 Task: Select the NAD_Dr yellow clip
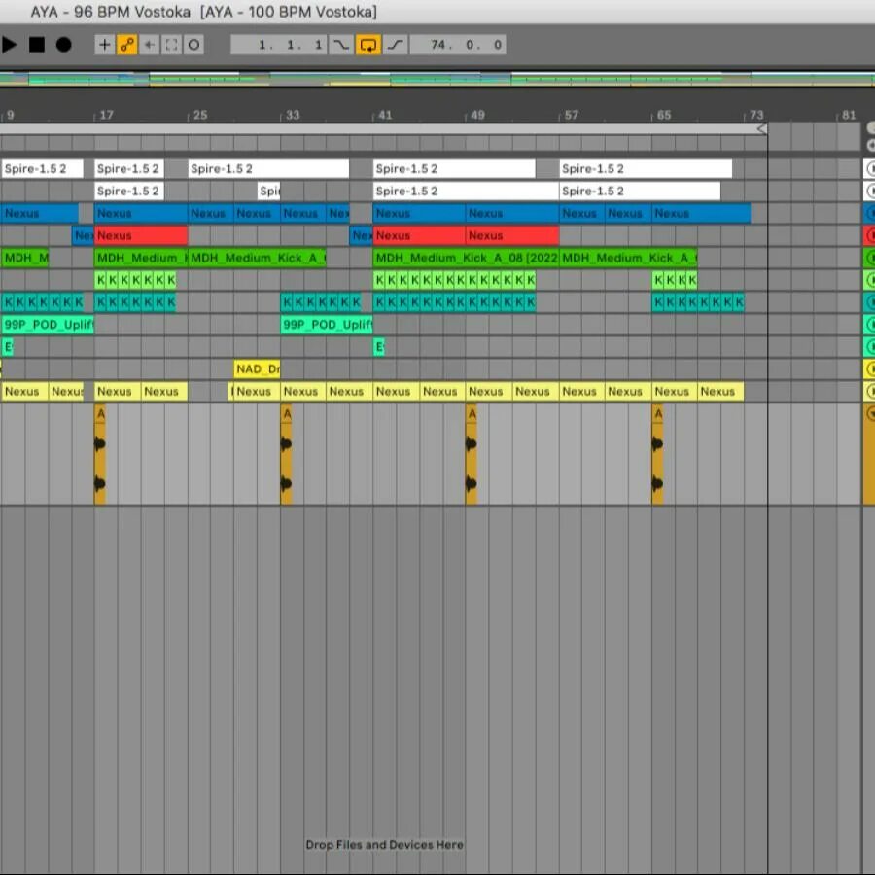(258, 368)
